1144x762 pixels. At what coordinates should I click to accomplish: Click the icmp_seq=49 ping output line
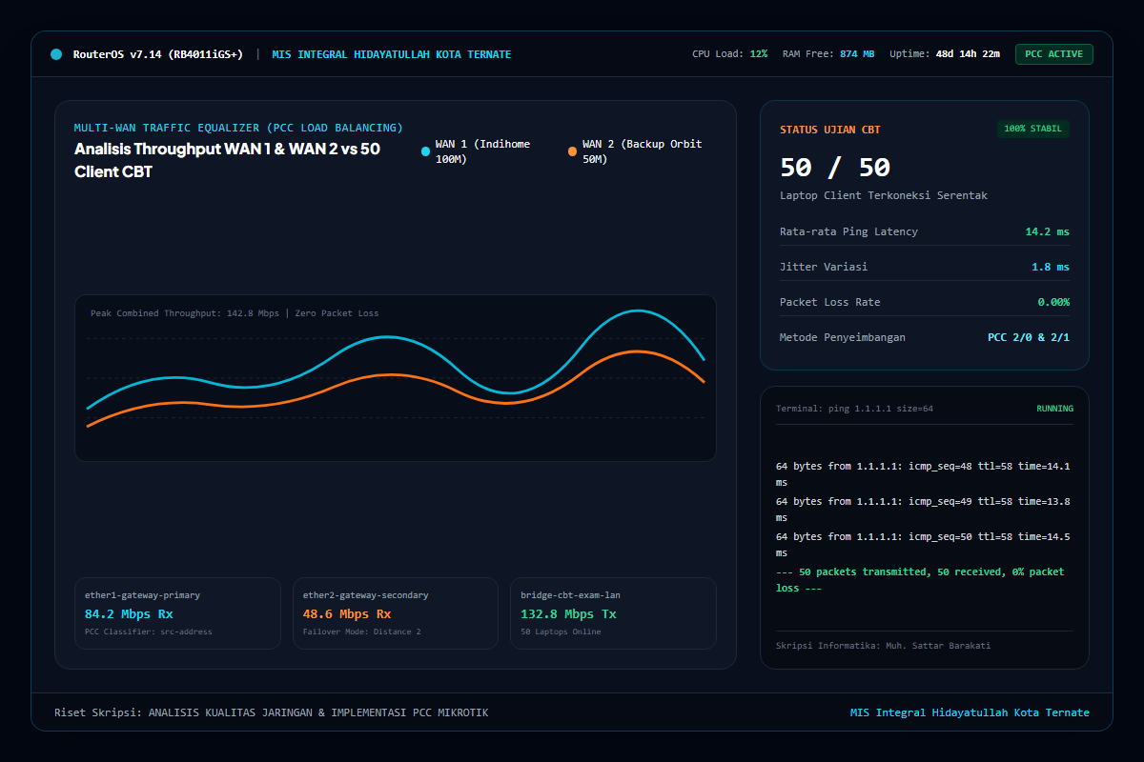pyautogui.click(x=923, y=510)
